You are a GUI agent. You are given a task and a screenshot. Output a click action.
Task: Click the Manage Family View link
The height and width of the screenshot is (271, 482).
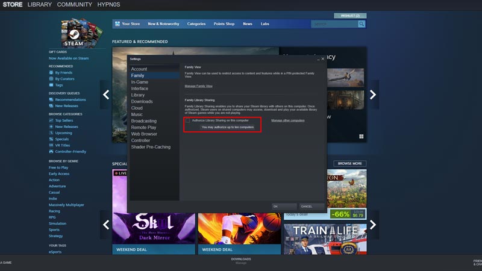tap(198, 86)
